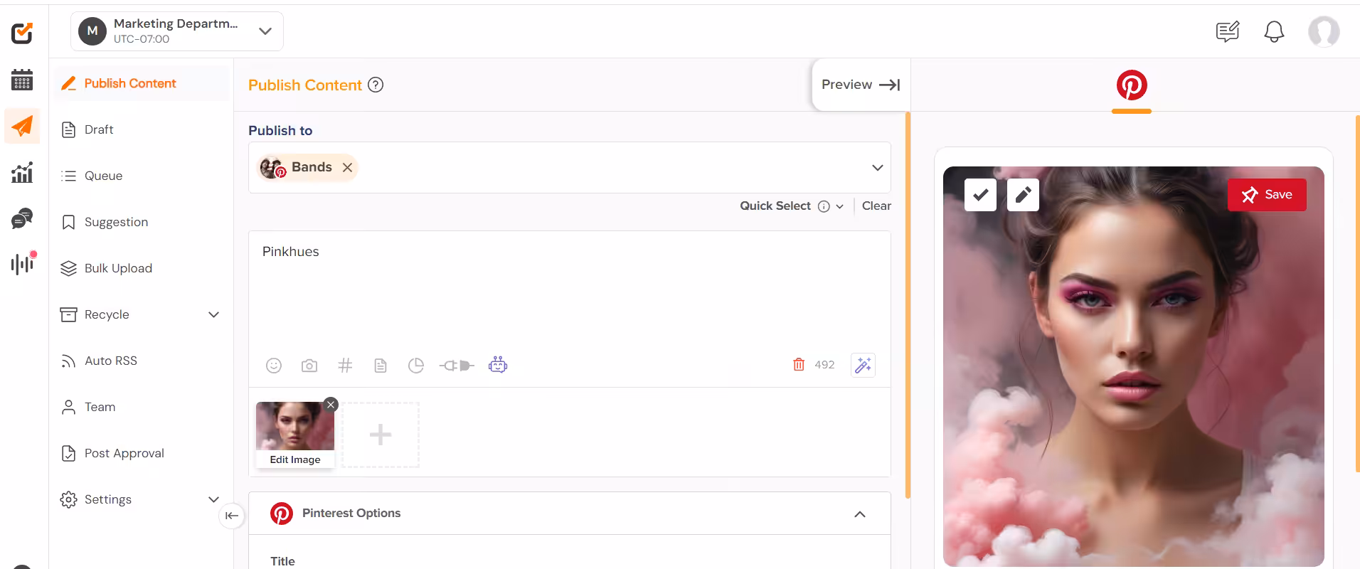Screen dimensions: 1360x569
Task: Click the magic wand icon
Action: [x=863, y=365]
